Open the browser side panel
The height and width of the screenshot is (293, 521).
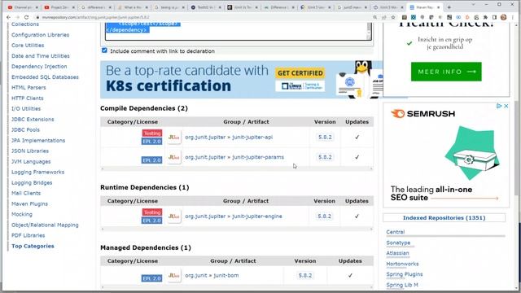(x=494, y=17)
